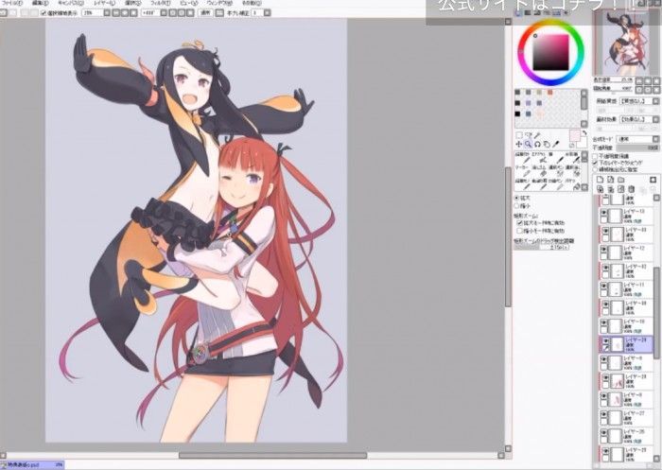Enable 縮小モード時に有効 checkbox

pyautogui.click(x=520, y=231)
